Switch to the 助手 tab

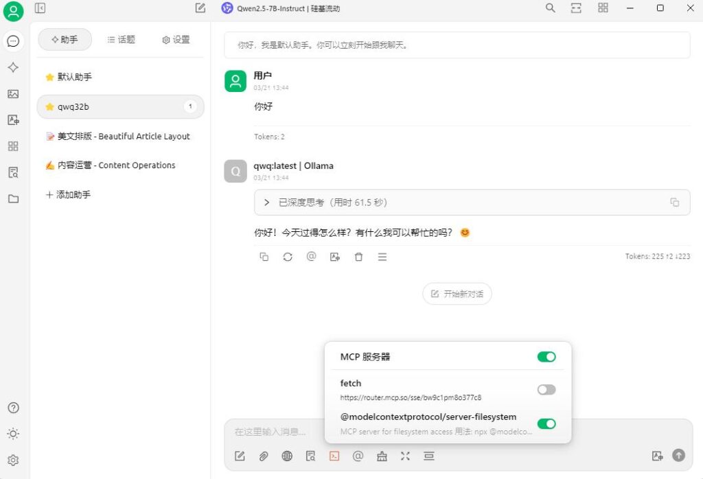[65, 40]
